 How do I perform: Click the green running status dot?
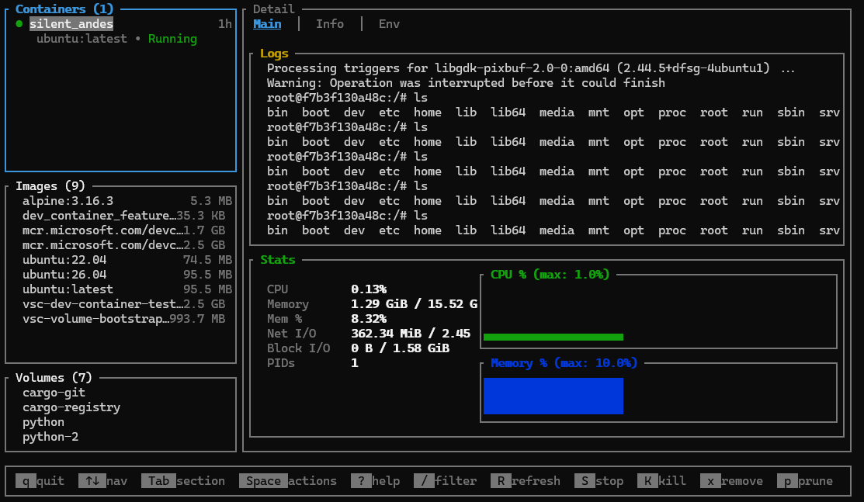19,24
